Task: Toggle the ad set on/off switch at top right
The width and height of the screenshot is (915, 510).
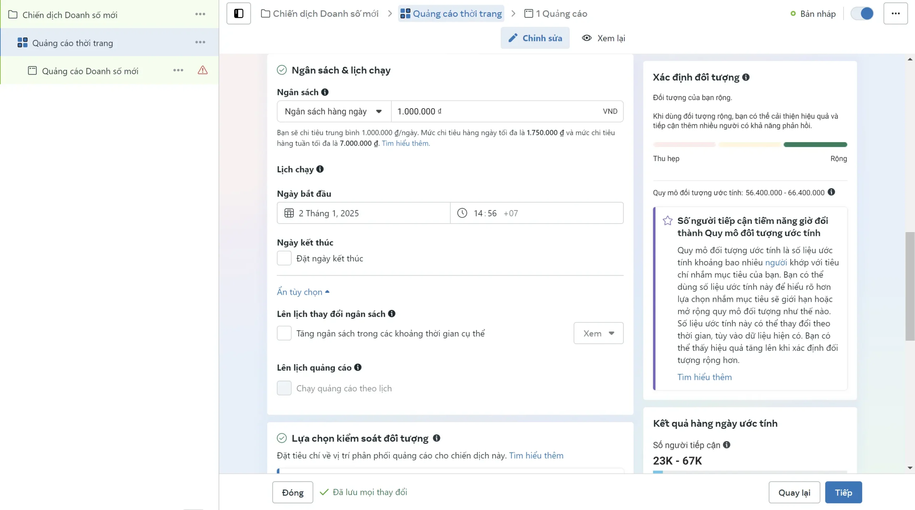Action: click(862, 14)
